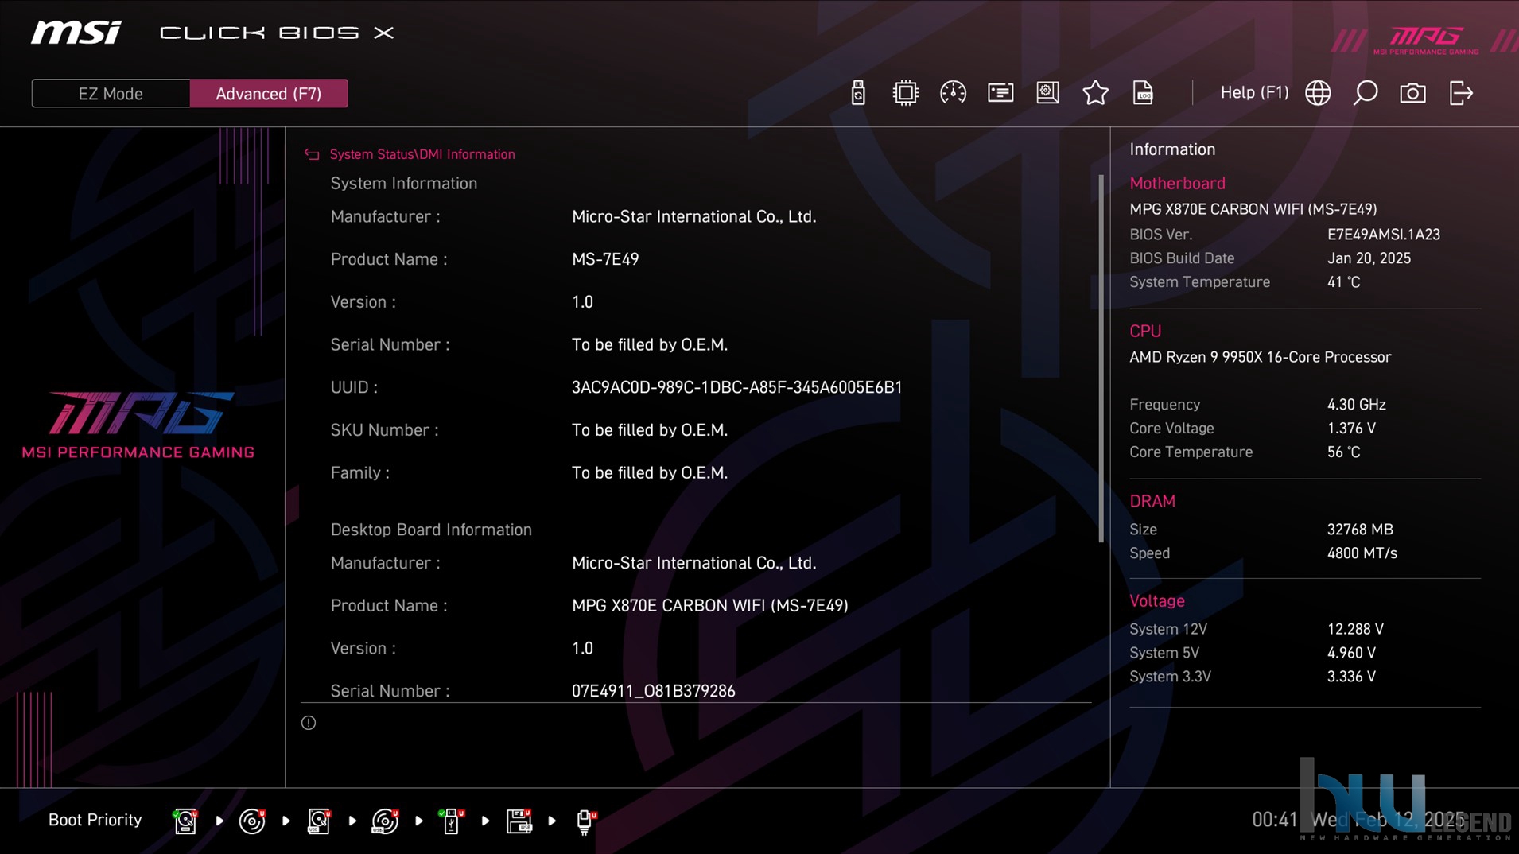The image size is (1519, 854).
Task: Click Product Name value MS-7E49
Action: (605, 259)
